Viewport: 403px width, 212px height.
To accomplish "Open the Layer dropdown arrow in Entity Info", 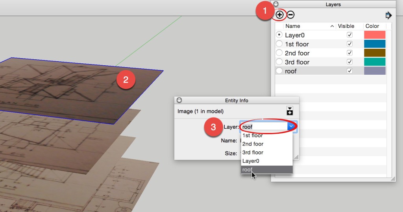I will (291, 127).
